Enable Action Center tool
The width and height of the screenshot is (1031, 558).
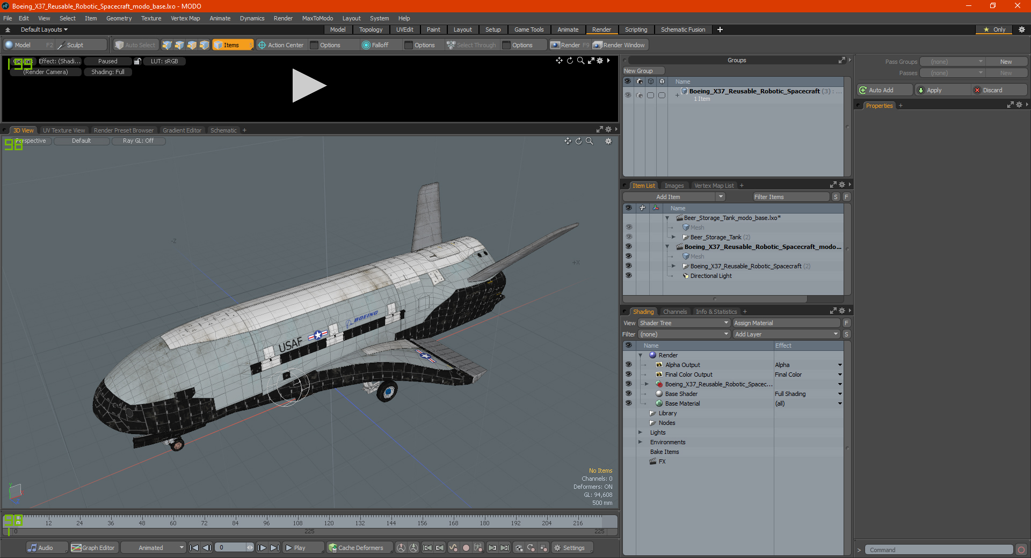(x=281, y=45)
